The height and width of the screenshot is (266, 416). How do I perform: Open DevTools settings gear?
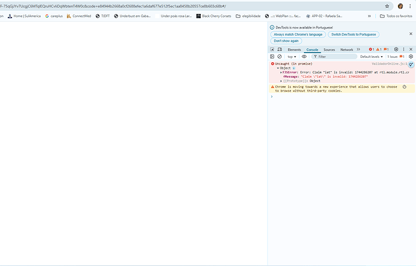pos(396,49)
